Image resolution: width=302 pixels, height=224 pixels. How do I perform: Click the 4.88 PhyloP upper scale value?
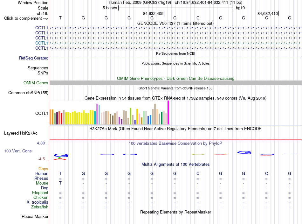click(x=41, y=143)
